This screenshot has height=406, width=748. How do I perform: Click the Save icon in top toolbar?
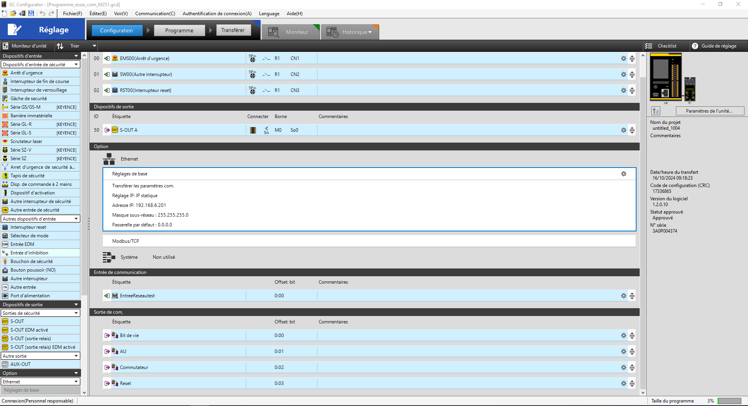point(31,14)
